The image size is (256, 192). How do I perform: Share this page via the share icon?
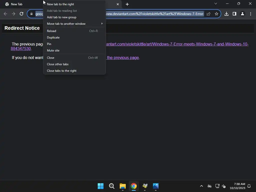[x=208, y=14]
